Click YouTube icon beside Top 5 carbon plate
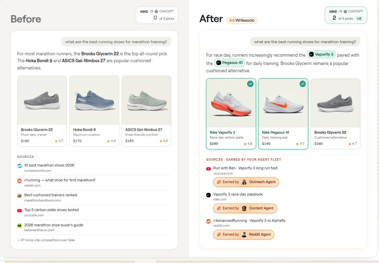This screenshot has height=263, width=379. (x=20, y=210)
